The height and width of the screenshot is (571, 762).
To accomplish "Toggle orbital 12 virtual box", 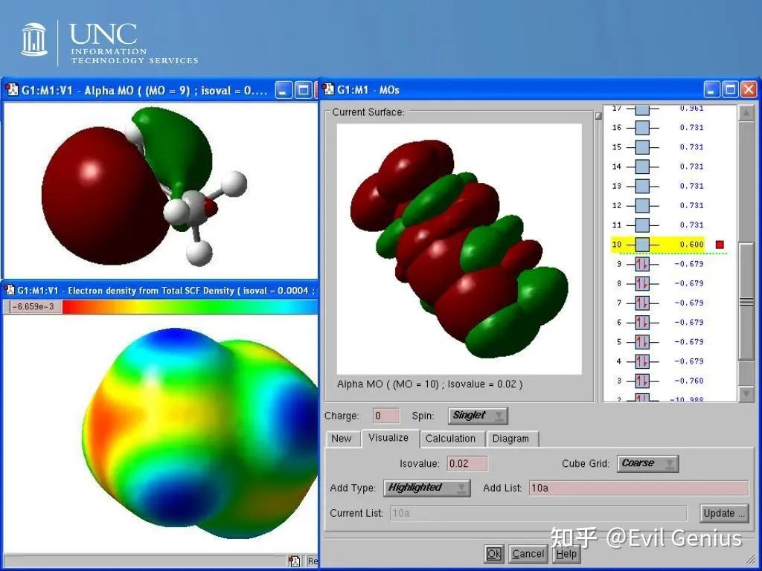I will click(x=642, y=205).
